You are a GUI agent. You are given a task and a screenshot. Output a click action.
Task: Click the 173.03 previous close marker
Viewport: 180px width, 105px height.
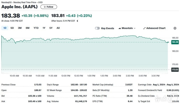tap(175, 70)
